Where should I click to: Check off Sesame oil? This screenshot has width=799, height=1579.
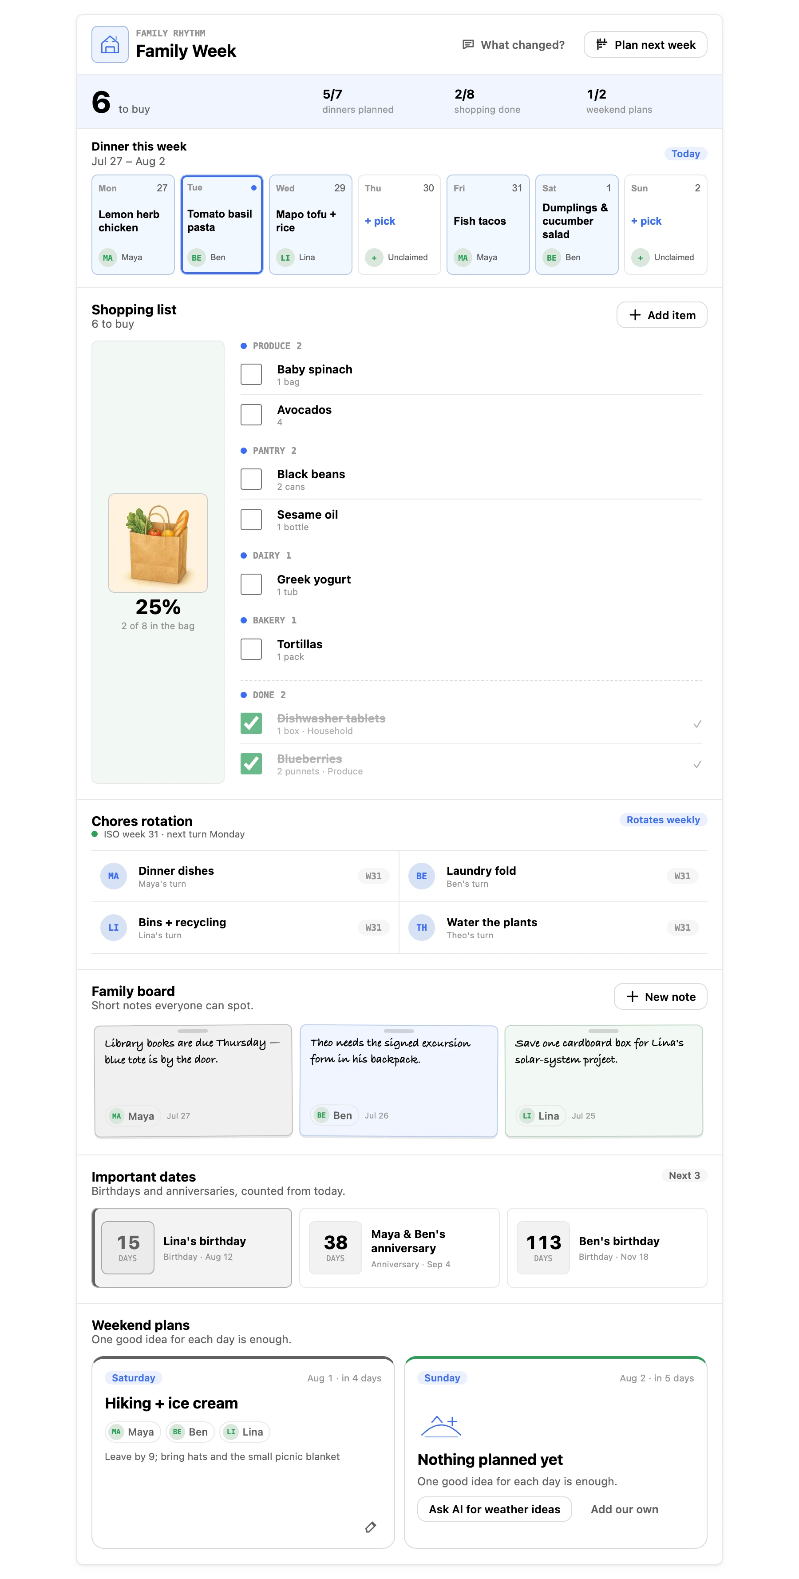click(251, 519)
